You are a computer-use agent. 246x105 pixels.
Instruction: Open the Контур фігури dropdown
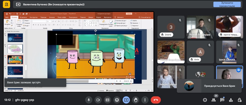pyautogui.click(x=120, y=23)
